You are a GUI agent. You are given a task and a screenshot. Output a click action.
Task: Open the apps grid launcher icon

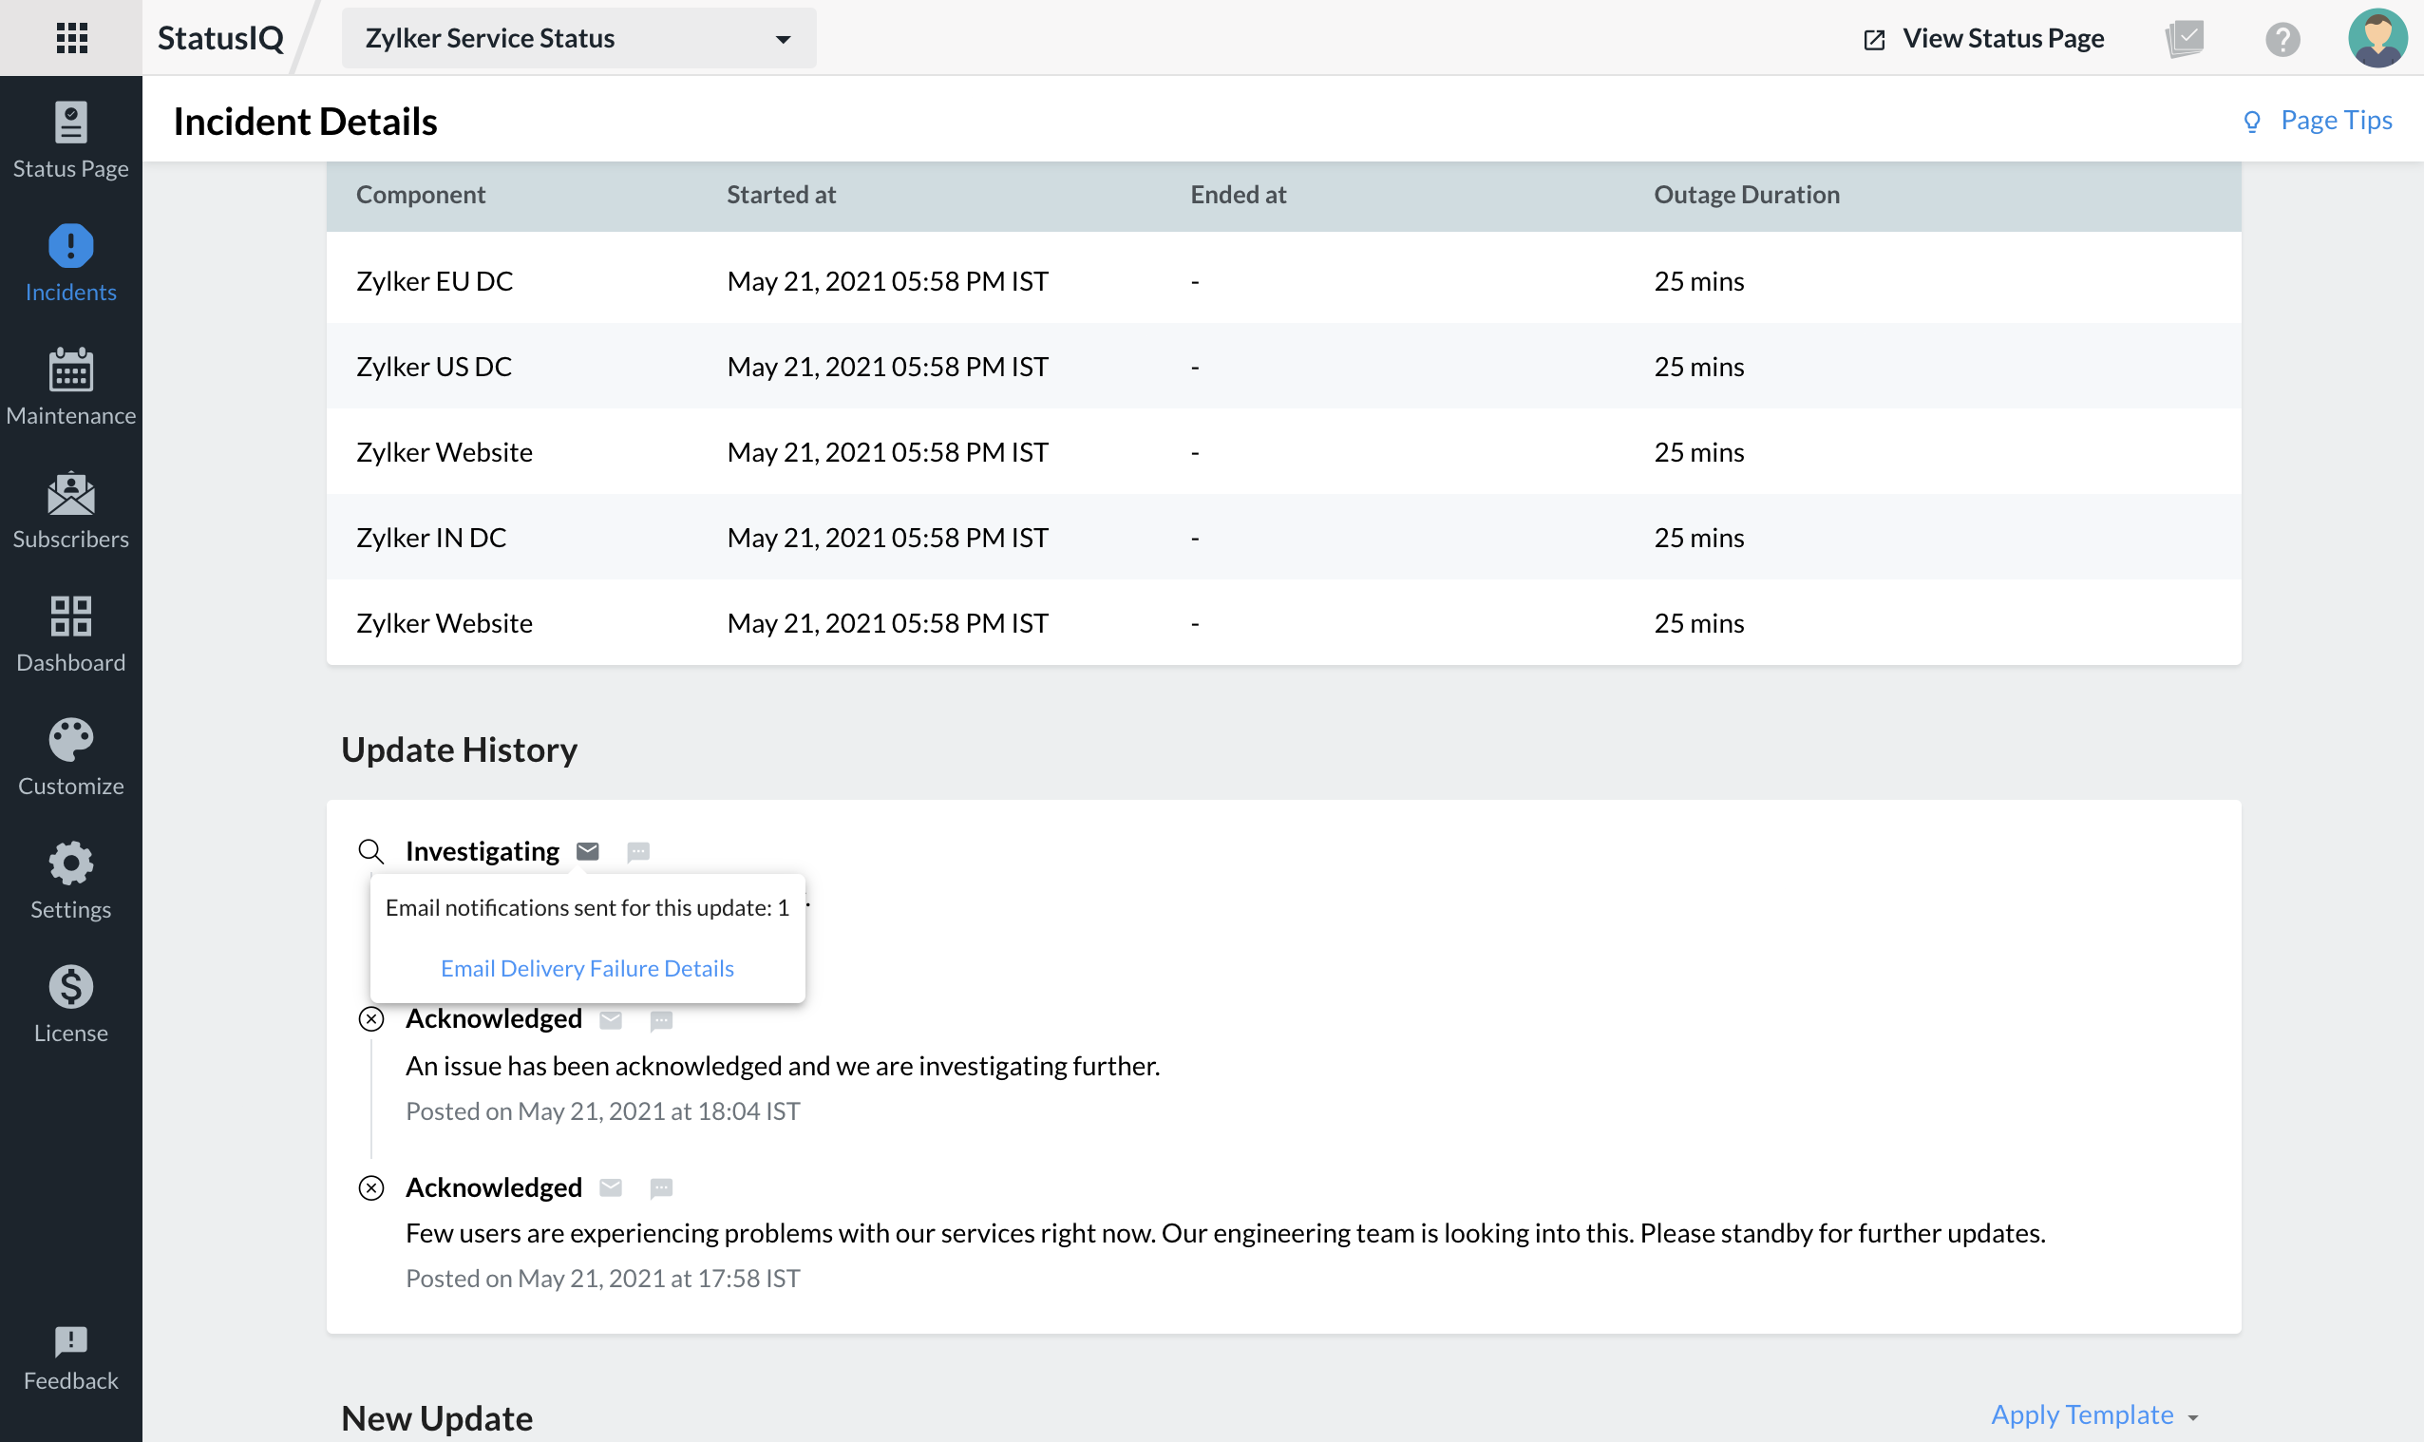coord(71,38)
